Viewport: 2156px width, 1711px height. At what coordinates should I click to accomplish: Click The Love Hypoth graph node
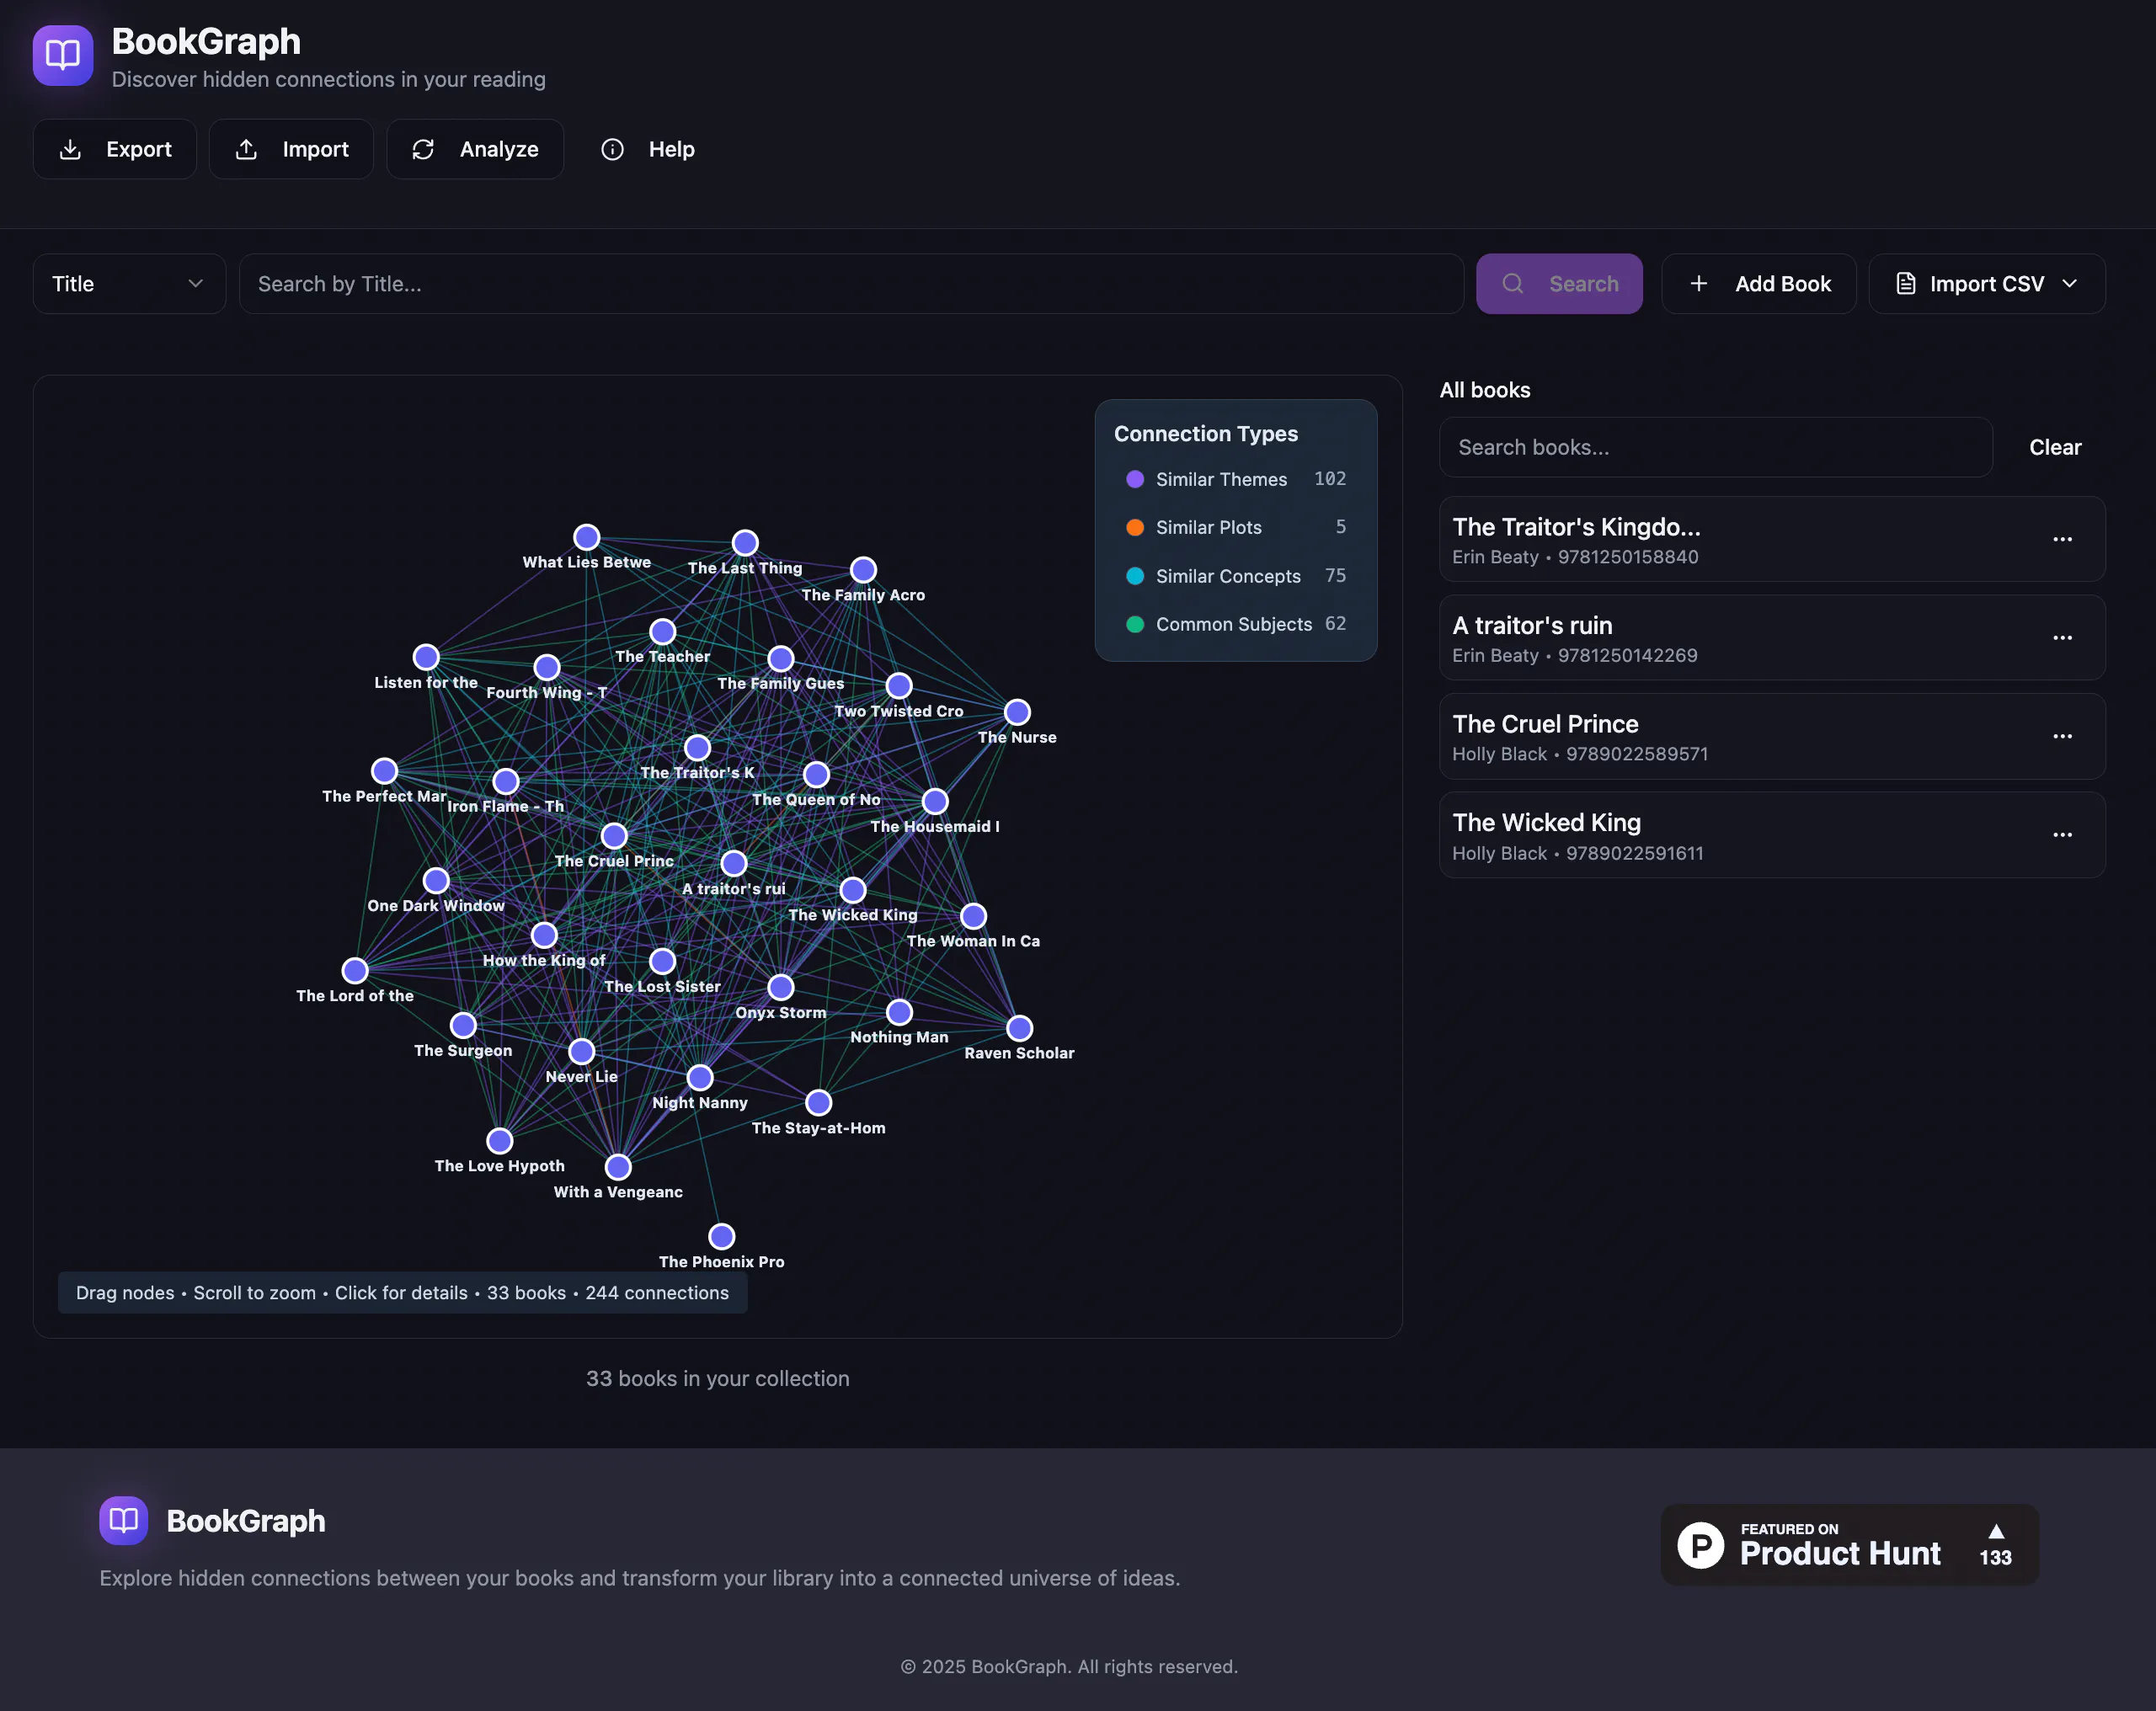click(500, 1141)
